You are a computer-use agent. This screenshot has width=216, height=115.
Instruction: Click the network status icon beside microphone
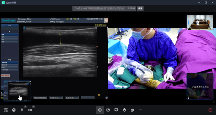pyautogui.click(x=14, y=110)
